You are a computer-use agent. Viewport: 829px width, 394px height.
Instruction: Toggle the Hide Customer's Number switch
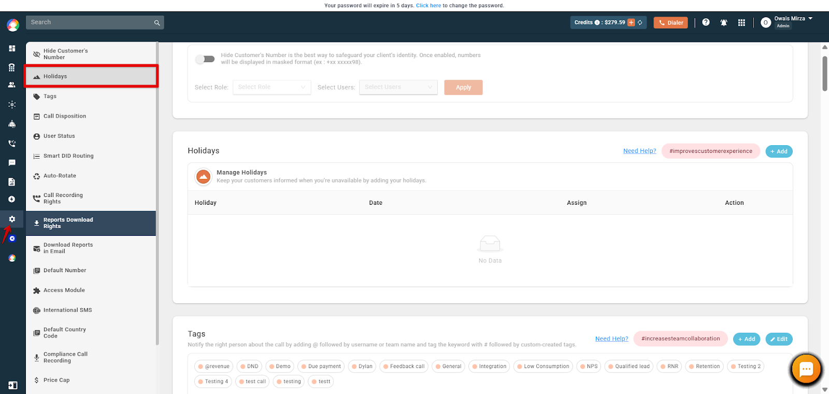pos(205,59)
